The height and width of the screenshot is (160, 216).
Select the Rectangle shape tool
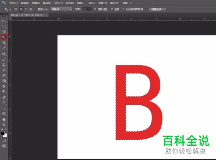pyautogui.click(x=4, y=113)
